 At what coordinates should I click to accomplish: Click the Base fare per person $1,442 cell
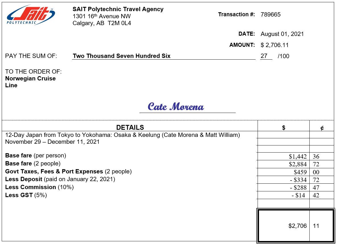tap(298, 157)
